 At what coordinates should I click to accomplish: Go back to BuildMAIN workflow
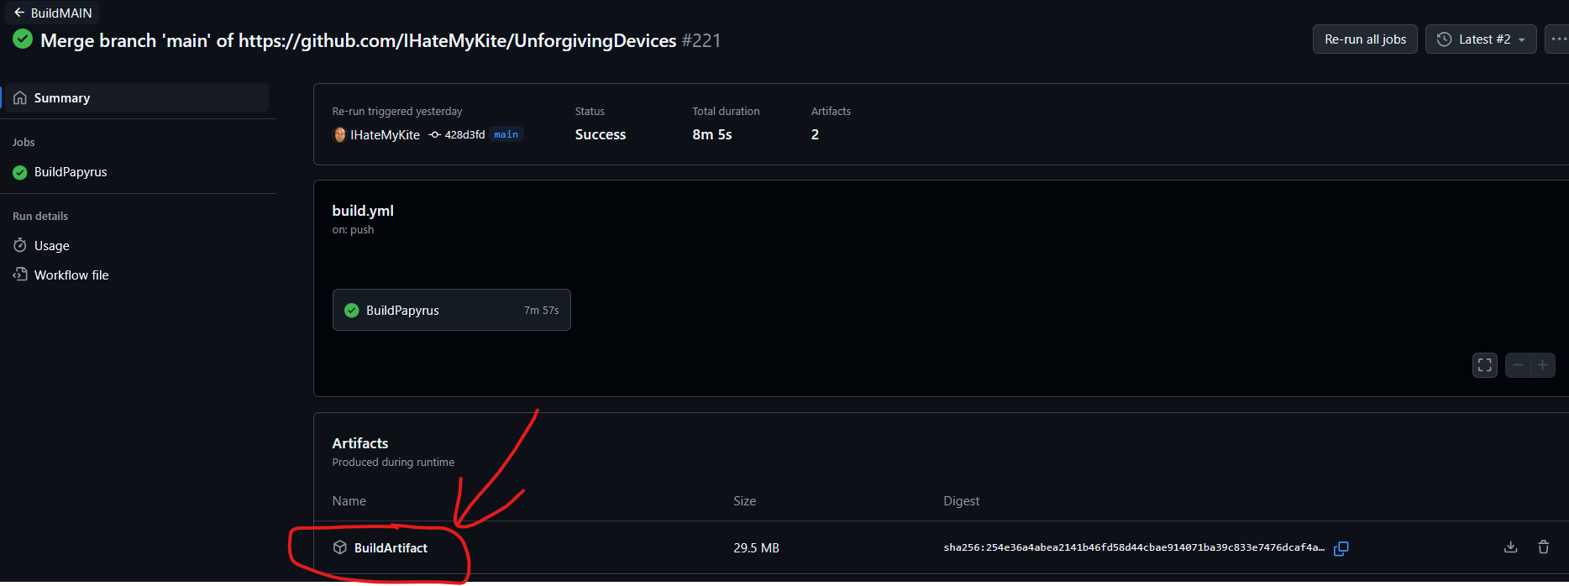(52, 13)
